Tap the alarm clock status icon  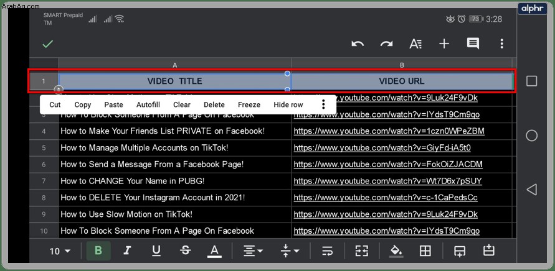tap(461, 19)
